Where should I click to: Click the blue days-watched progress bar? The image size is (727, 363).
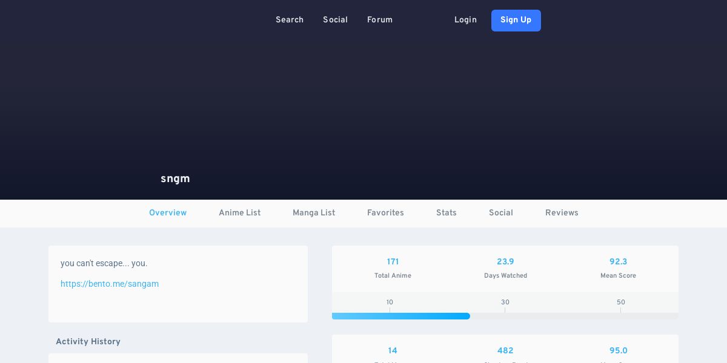(x=401, y=316)
